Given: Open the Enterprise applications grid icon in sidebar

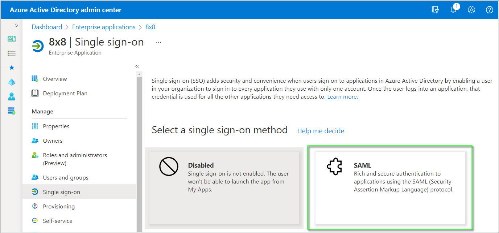Looking at the screenshot, I should 12,111.
